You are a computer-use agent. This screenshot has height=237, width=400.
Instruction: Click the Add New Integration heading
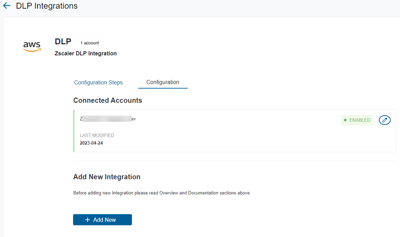point(107,177)
